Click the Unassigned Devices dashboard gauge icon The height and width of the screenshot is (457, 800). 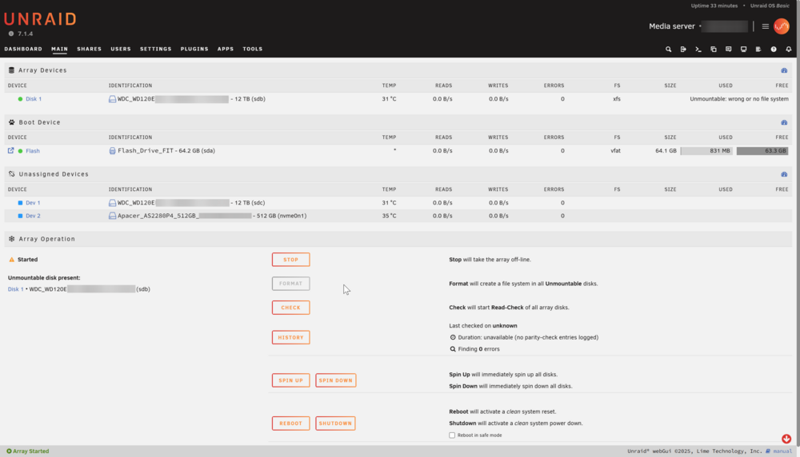(x=784, y=174)
